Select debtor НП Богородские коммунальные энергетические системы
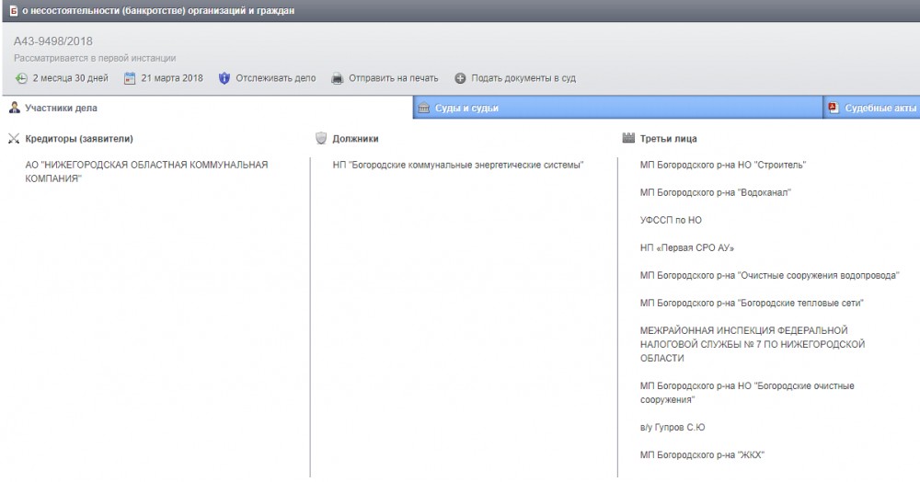The height and width of the screenshot is (482, 920). (458, 166)
